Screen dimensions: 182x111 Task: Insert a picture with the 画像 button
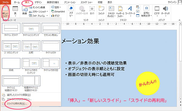coord(25,10)
